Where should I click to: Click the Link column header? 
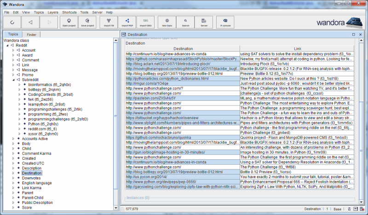point(297,48)
